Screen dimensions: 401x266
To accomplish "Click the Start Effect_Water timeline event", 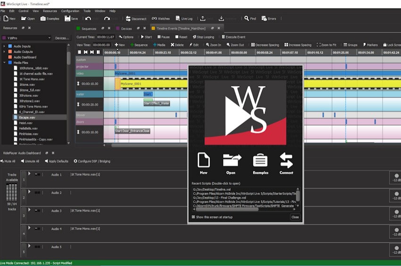I will [157, 103].
